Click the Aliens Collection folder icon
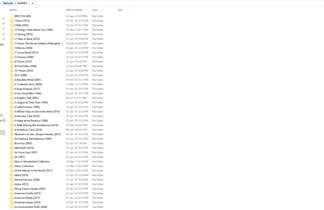 (12, 166)
